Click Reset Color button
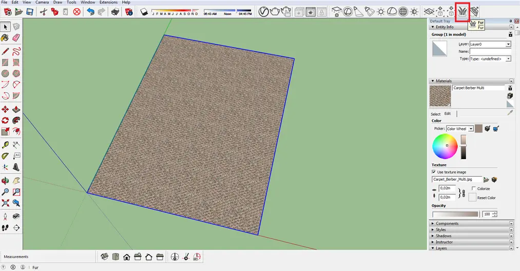Screen dimensions: 520x271 (x=472, y=198)
